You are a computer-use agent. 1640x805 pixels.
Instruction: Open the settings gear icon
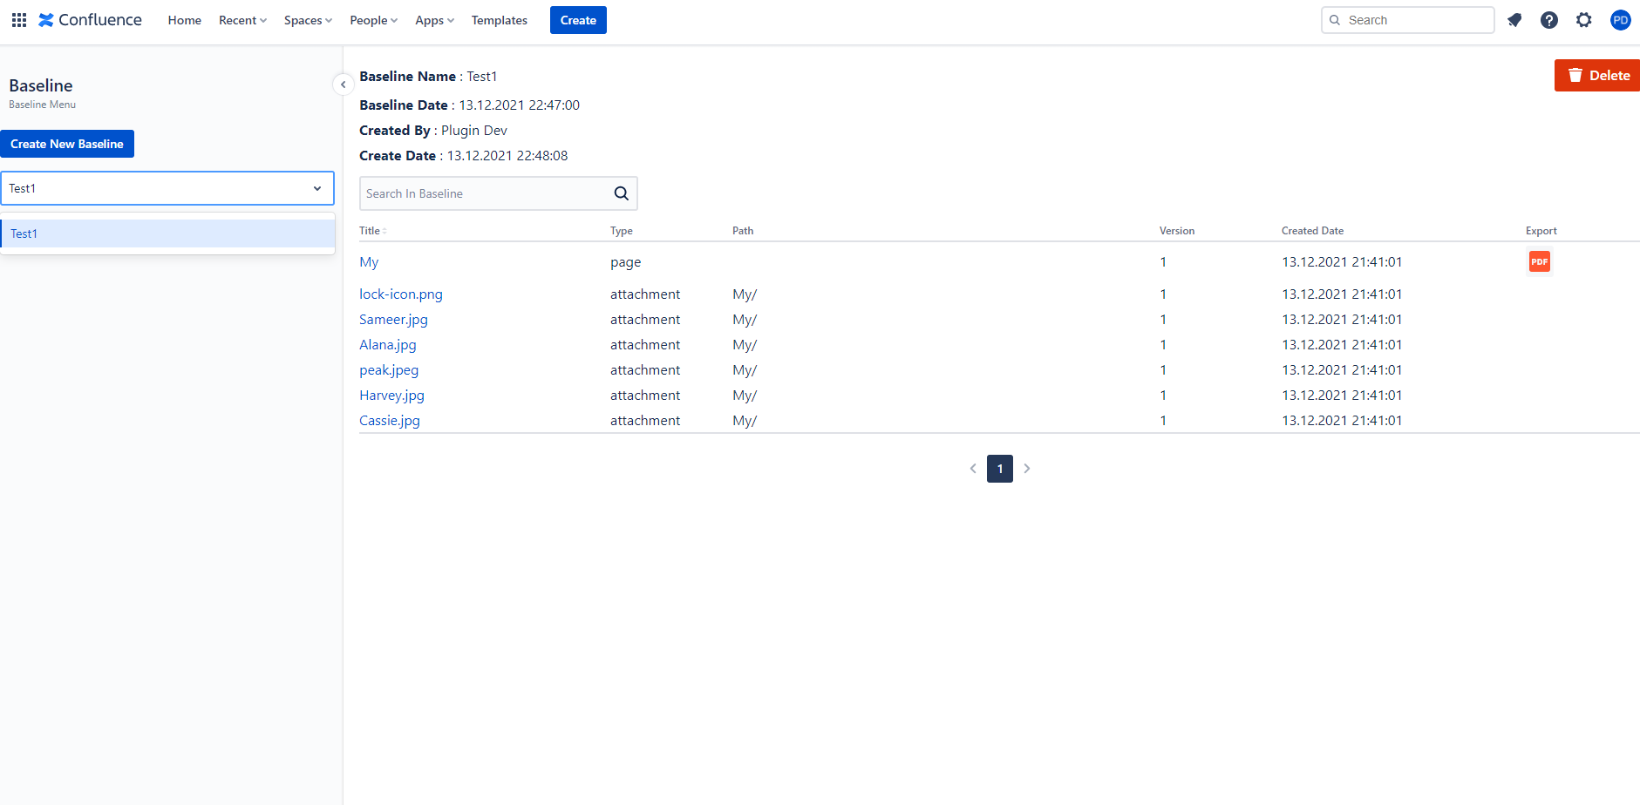point(1584,20)
